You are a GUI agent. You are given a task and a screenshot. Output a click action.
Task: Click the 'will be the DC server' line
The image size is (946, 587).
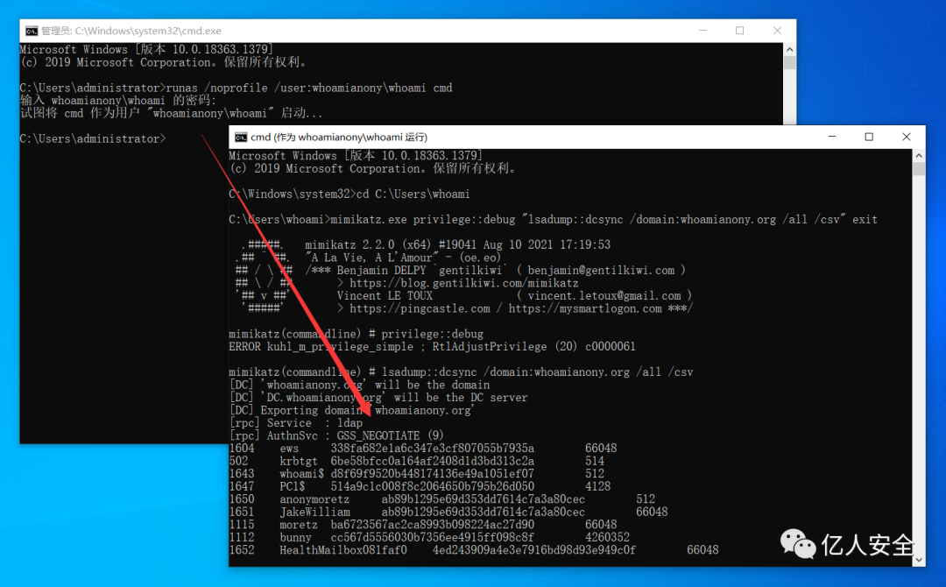click(378, 398)
